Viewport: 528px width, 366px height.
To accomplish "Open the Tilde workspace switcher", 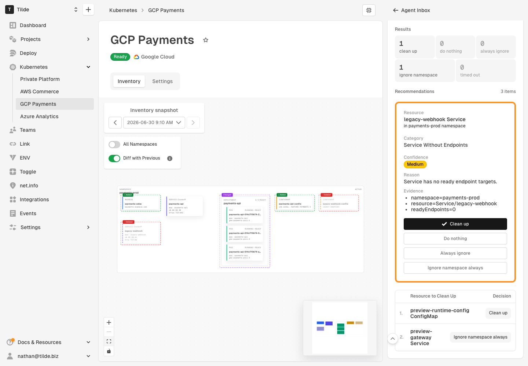I will pos(76,10).
